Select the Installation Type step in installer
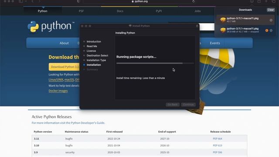Viewport: 279px width, 157px height. 96,60
